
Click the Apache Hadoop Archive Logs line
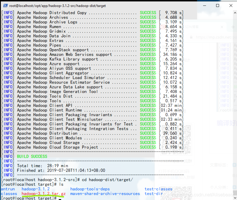92,22
